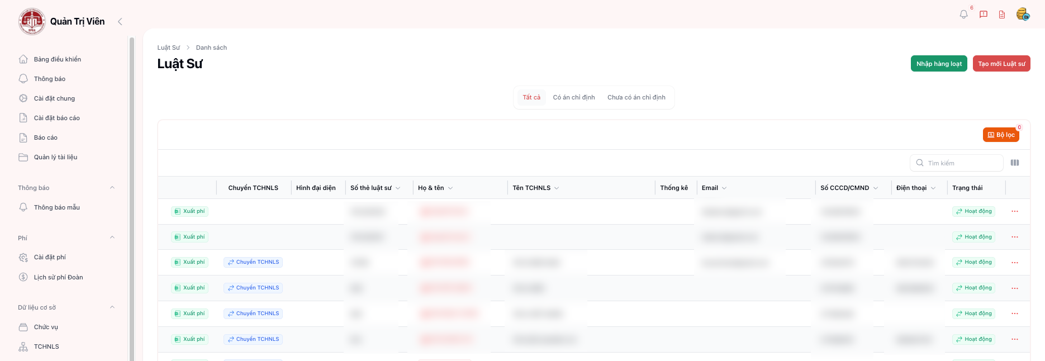Collapse the Phí sidebar section
Screen dimensions: 1045x361
[112, 237]
